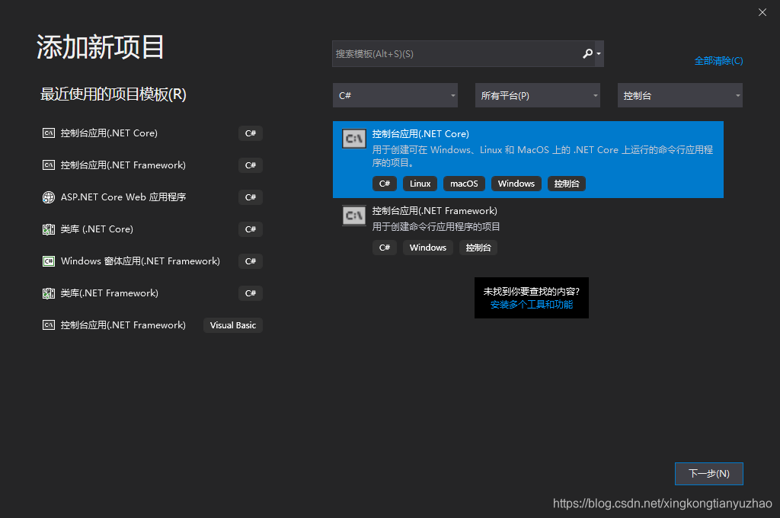Viewport: 780px width, 518px height.
Task: Click icon of 类库(.NET Framework) recent template
Action: (49, 293)
